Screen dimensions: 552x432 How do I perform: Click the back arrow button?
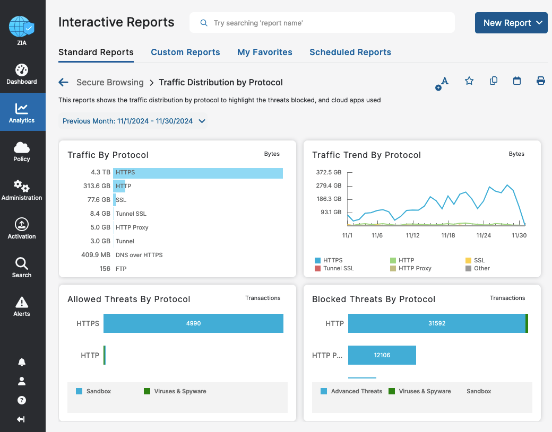tap(64, 82)
